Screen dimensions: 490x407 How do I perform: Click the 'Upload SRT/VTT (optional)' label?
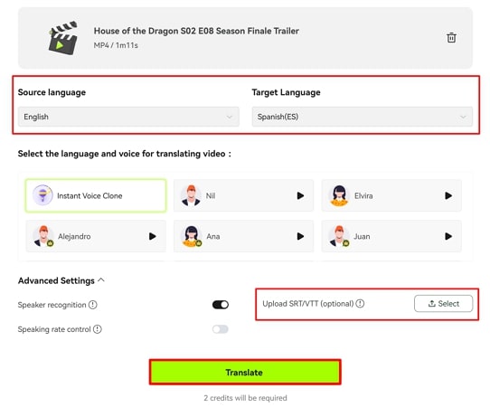coord(308,304)
